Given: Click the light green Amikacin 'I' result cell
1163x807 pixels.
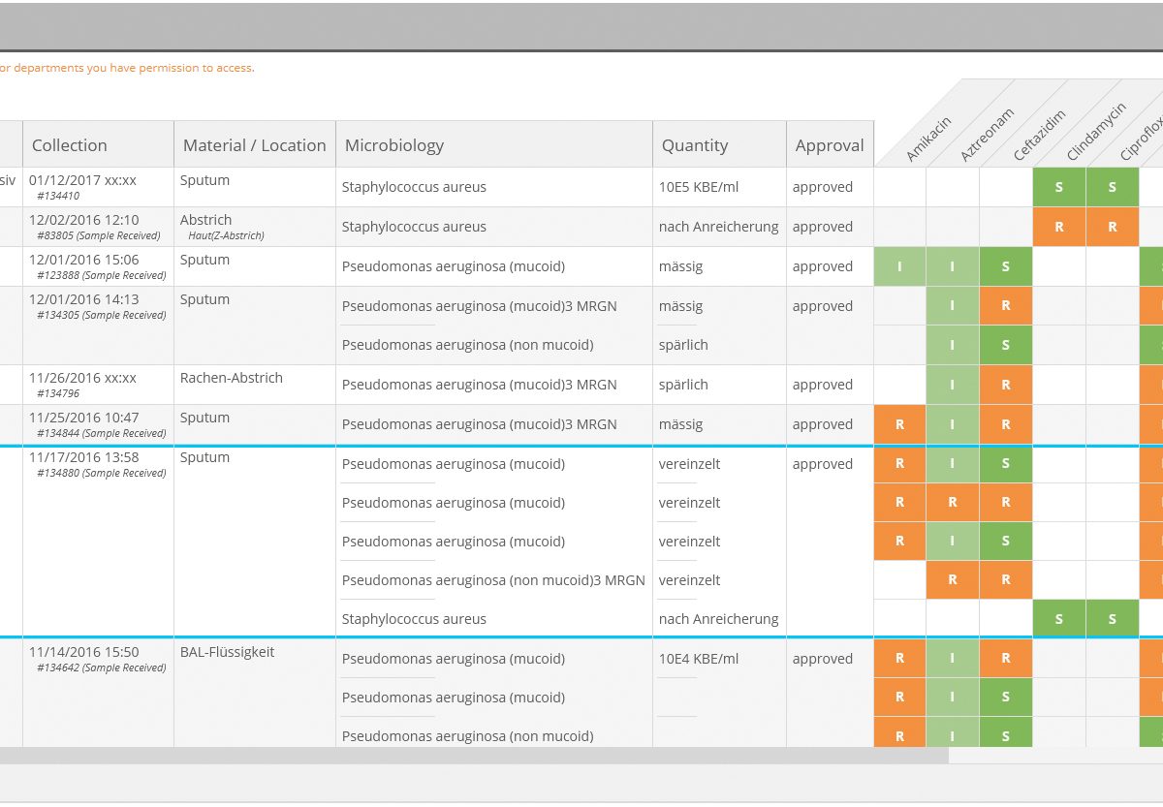Looking at the screenshot, I should 899,266.
